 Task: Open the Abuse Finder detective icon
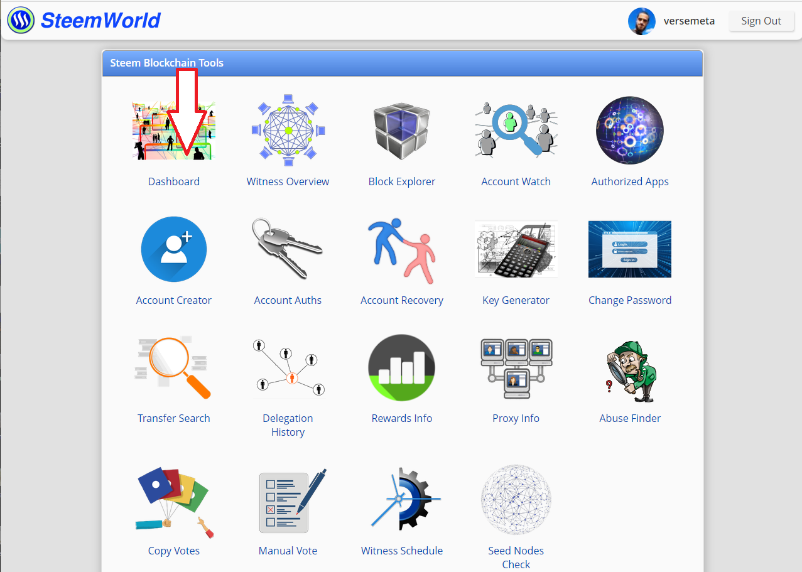pyautogui.click(x=630, y=372)
